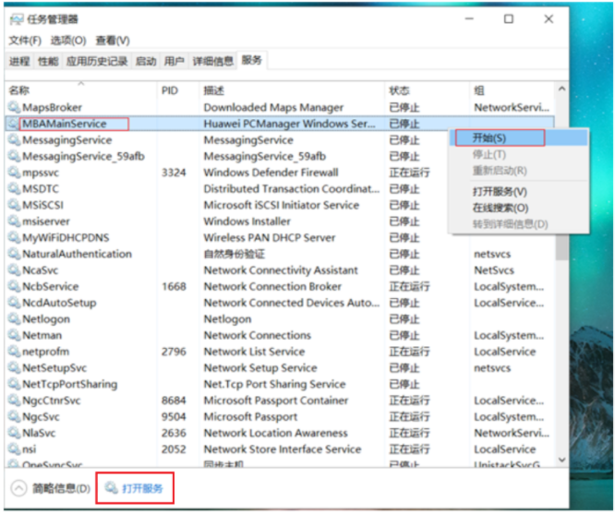Click the service icon next to Netlogon
The image size is (615, 514).
[x=14, y=319]
